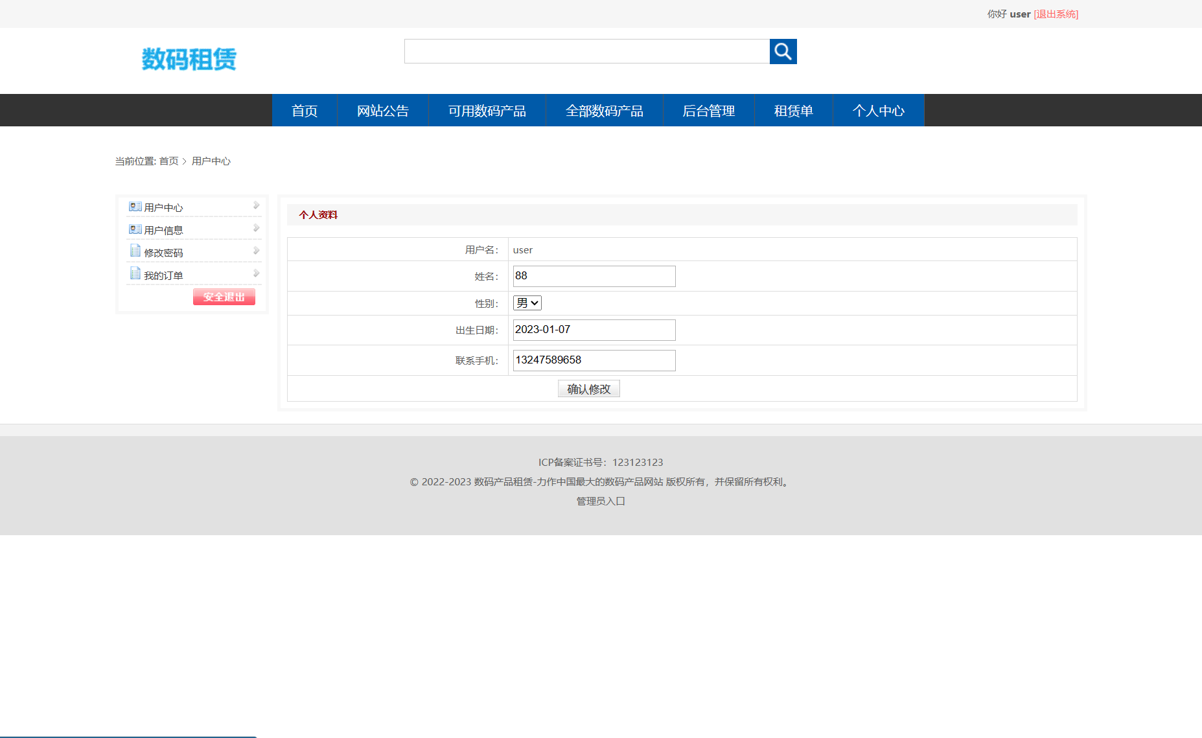Click the search magnifier icon

point(782,51)
